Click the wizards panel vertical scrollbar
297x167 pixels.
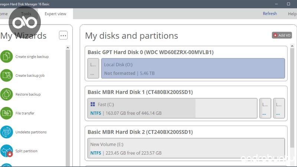pyautogui.click(x=68, y=108)
